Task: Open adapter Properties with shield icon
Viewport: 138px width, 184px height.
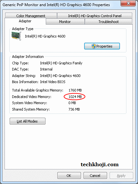Action: pos(102,46)
